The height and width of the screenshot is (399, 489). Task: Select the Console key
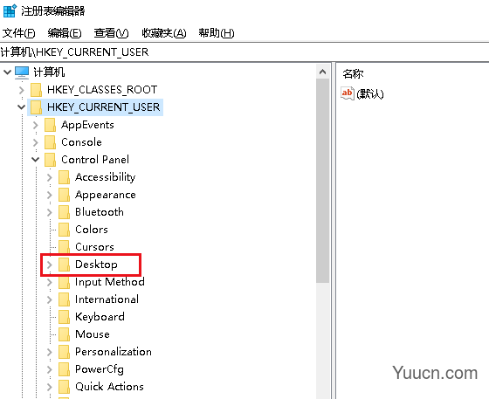[x=81, y=142]
